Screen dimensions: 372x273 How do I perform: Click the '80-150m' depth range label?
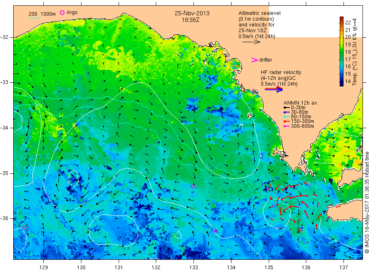pyautogui.click(x=301, y=117)
